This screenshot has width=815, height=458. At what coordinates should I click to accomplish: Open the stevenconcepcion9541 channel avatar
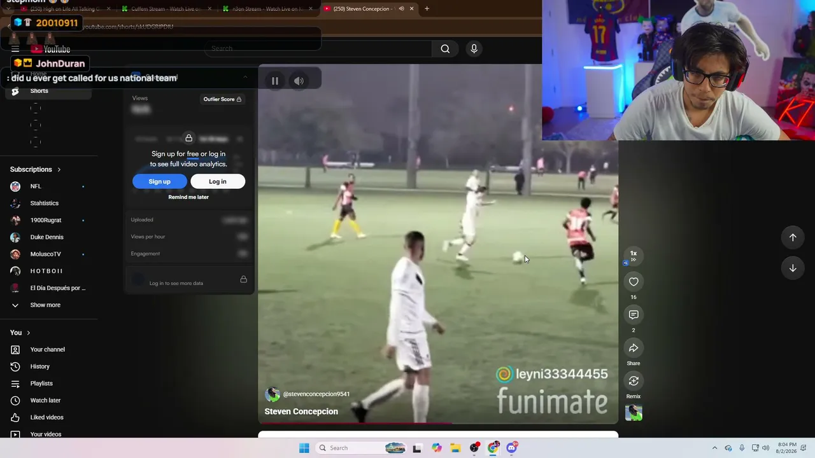point(273,394)
